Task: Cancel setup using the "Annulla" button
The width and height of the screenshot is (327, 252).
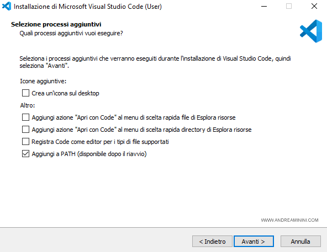Action: pos(300,242)
